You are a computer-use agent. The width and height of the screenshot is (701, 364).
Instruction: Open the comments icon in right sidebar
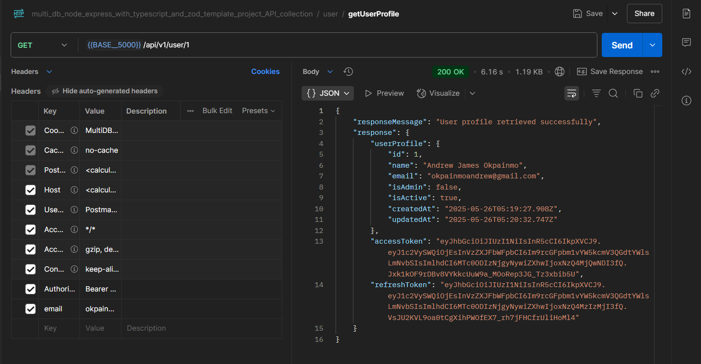[x=686, y=43]
